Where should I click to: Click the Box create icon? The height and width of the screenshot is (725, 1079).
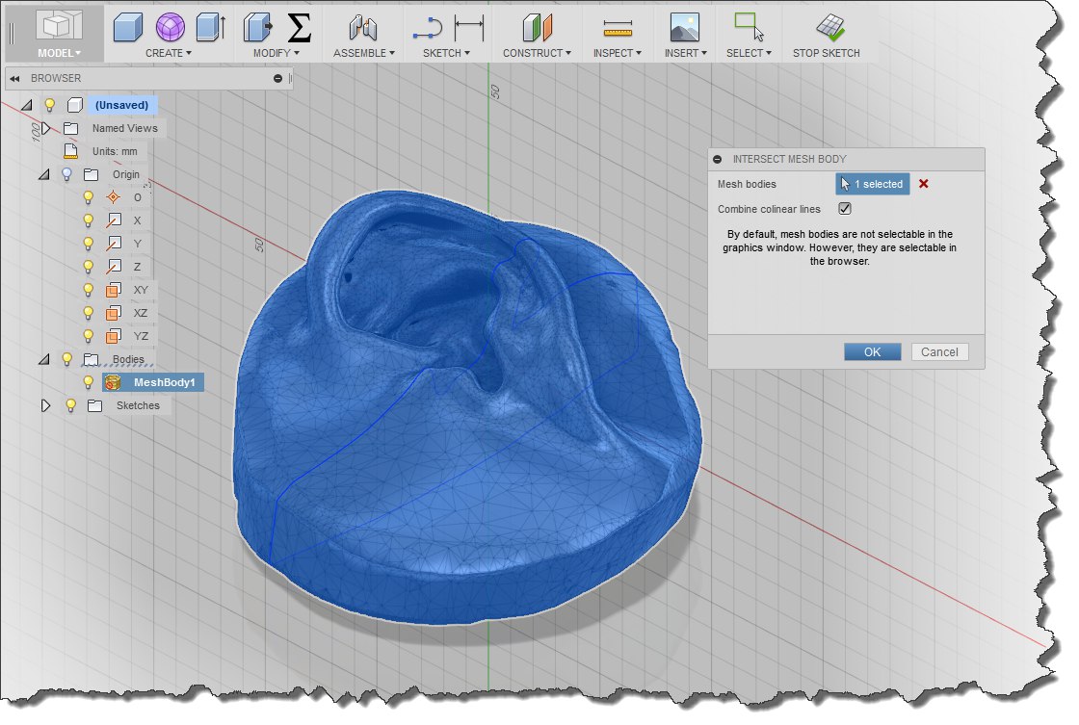point(128,28)
